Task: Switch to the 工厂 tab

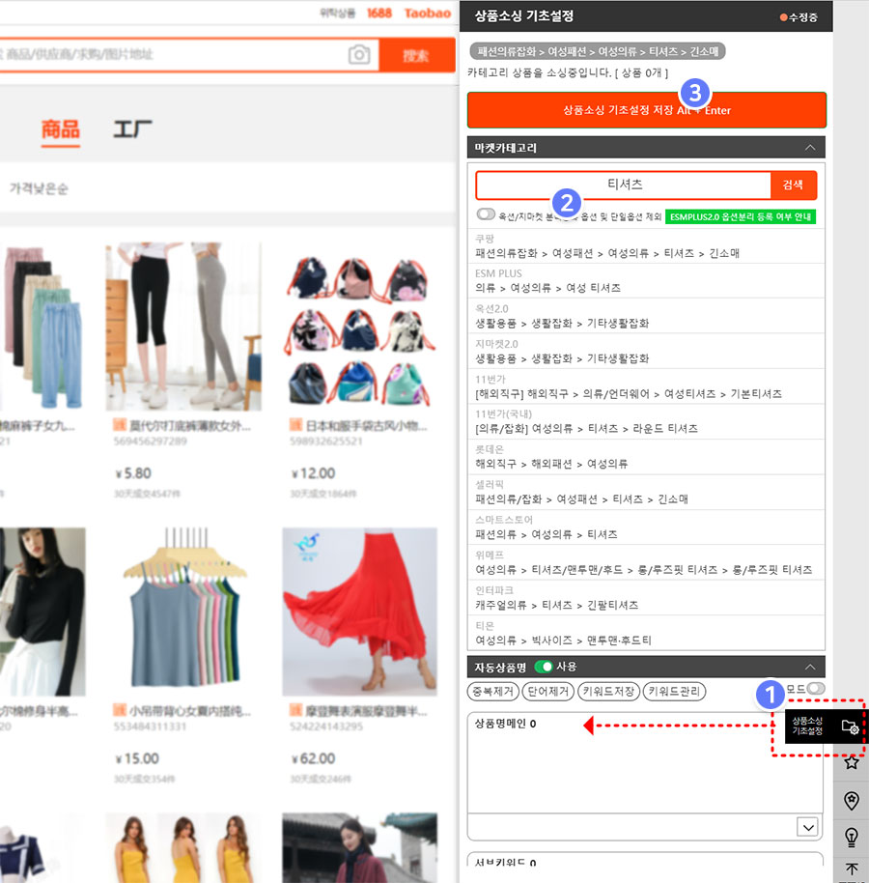Action: click(132, 129)
